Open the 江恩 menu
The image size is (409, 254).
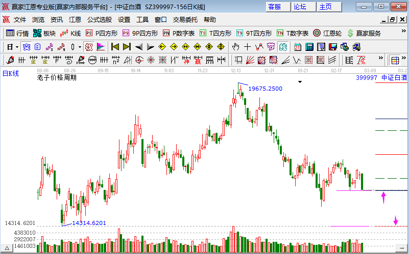click(75, 20)
